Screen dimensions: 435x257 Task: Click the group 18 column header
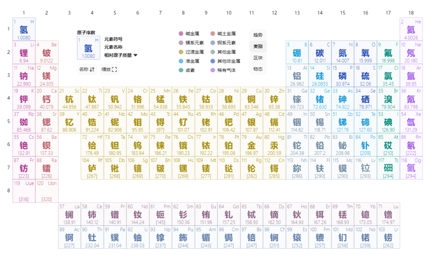(x=411, y=13)
